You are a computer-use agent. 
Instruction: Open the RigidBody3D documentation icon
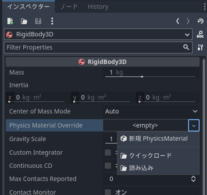tap(200, 34)
